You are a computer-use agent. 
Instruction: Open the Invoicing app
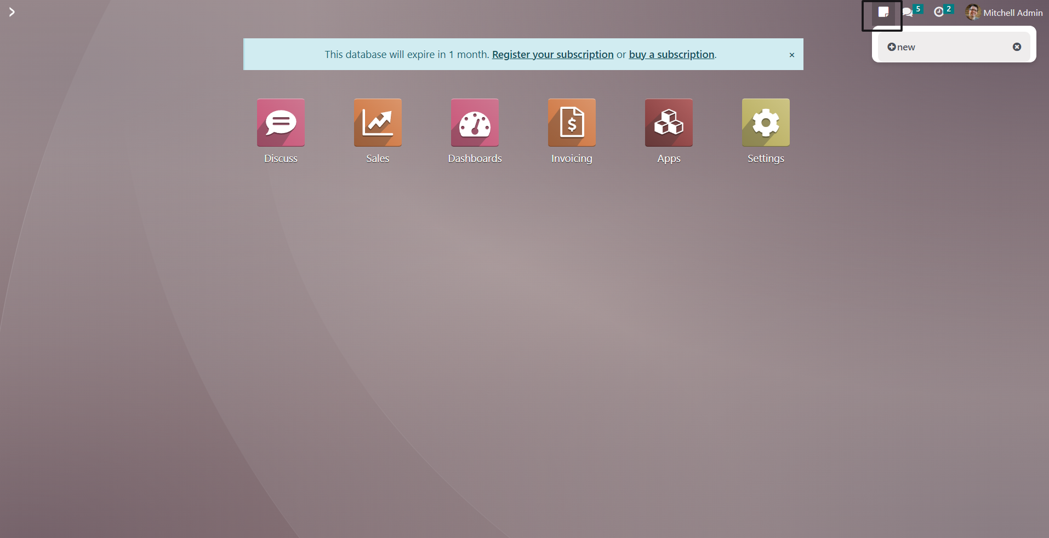click(x=572, y=123)
